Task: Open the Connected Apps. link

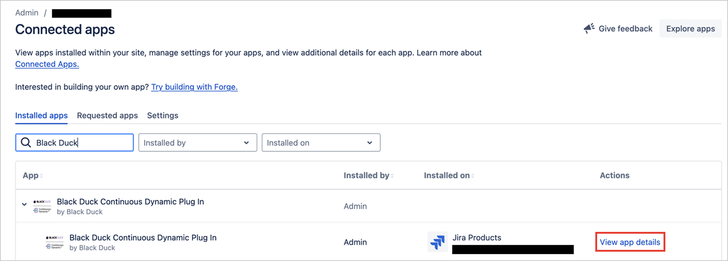Action: (x=47, y=64)
